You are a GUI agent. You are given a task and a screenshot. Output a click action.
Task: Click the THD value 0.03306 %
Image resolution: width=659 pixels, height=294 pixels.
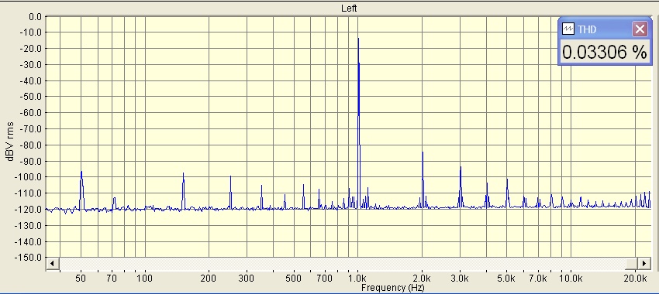tap(605, 53)
